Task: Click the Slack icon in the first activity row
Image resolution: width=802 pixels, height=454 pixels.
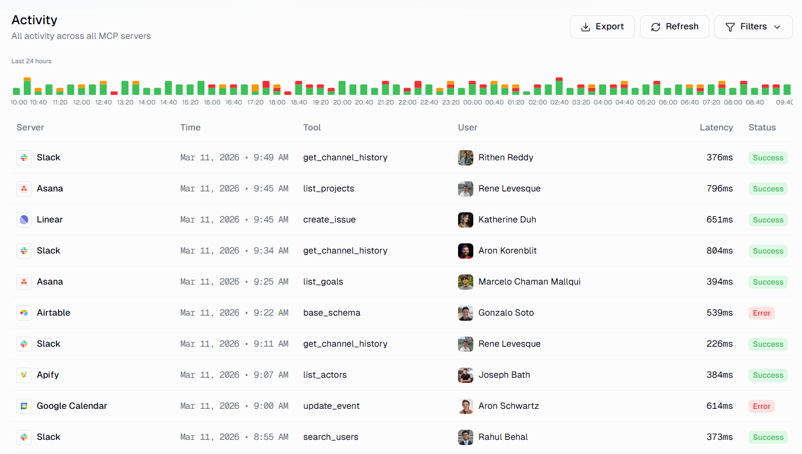Action: click(24, 157)
